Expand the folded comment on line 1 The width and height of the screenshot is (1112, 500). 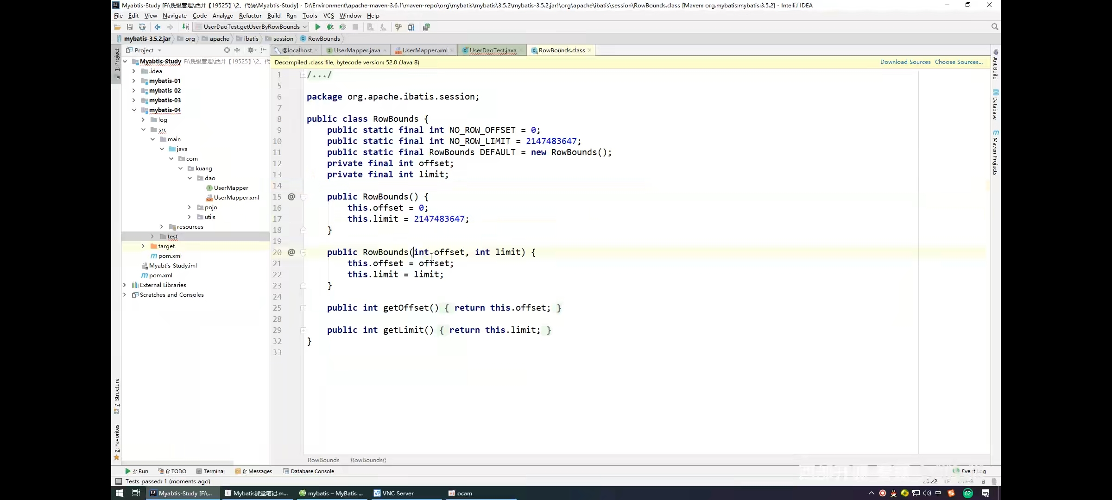pos(303,75)
